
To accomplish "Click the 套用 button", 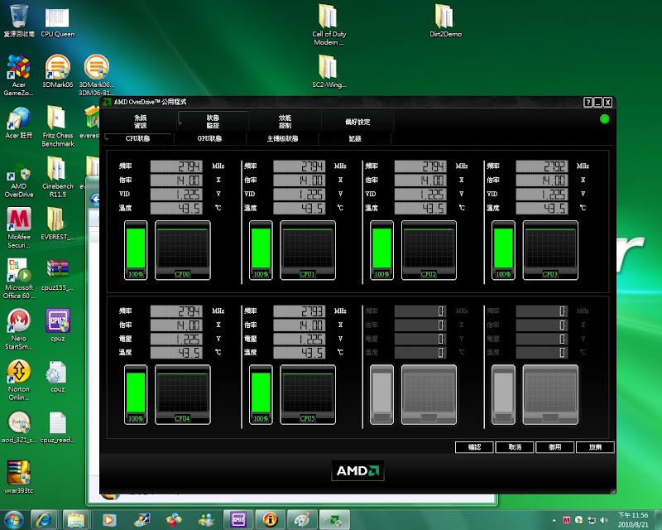I will 554,446.
